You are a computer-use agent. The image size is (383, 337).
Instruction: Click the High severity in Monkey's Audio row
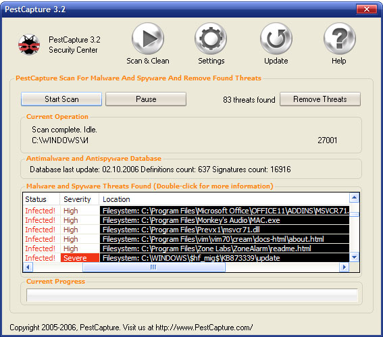tap(71, 220)
